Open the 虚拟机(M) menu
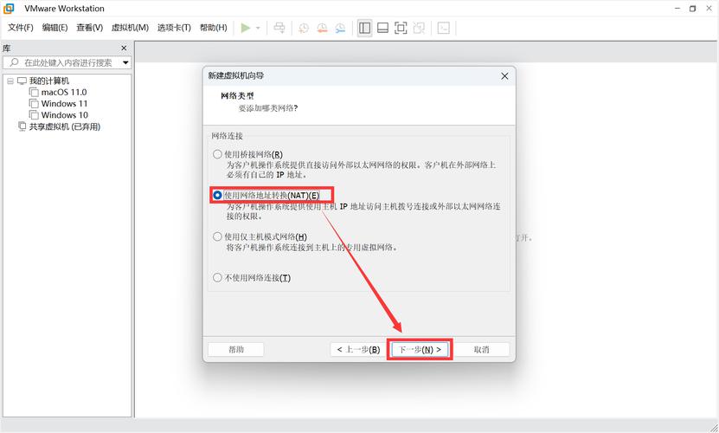The height and width of the screenshot is (433, 719). point(131,28)
